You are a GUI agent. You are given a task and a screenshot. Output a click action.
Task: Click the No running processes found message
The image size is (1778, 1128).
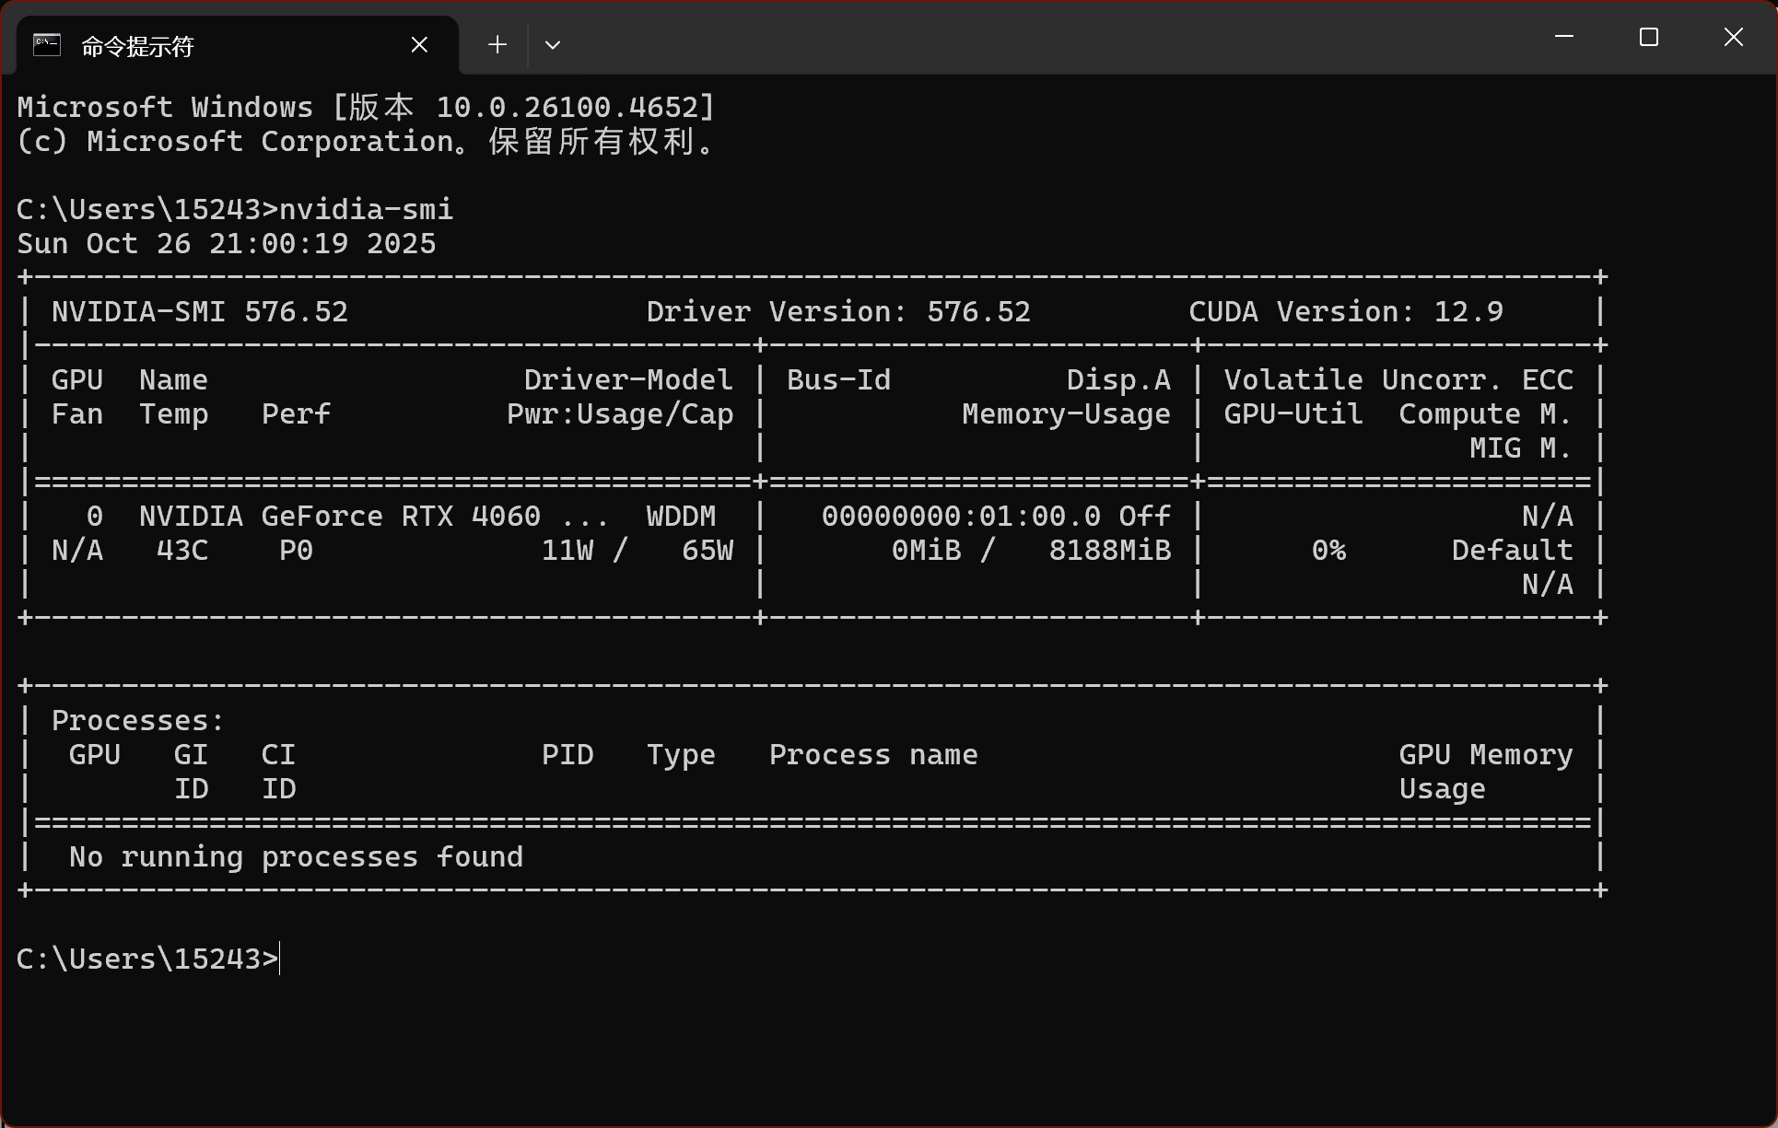296,857
